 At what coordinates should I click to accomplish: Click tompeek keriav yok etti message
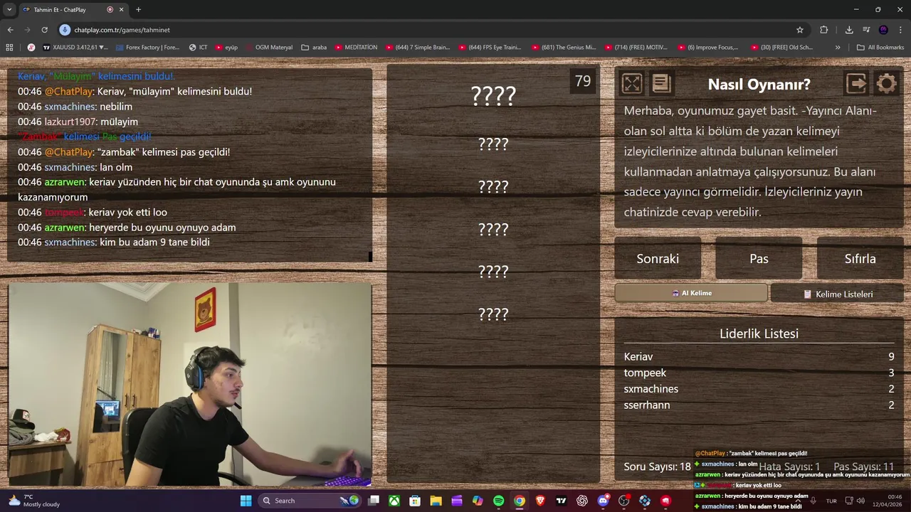coord(93,212)
